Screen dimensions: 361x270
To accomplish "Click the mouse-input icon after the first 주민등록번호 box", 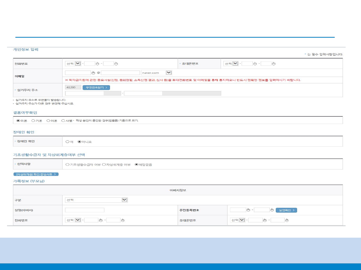I will [x=248, y=210].
